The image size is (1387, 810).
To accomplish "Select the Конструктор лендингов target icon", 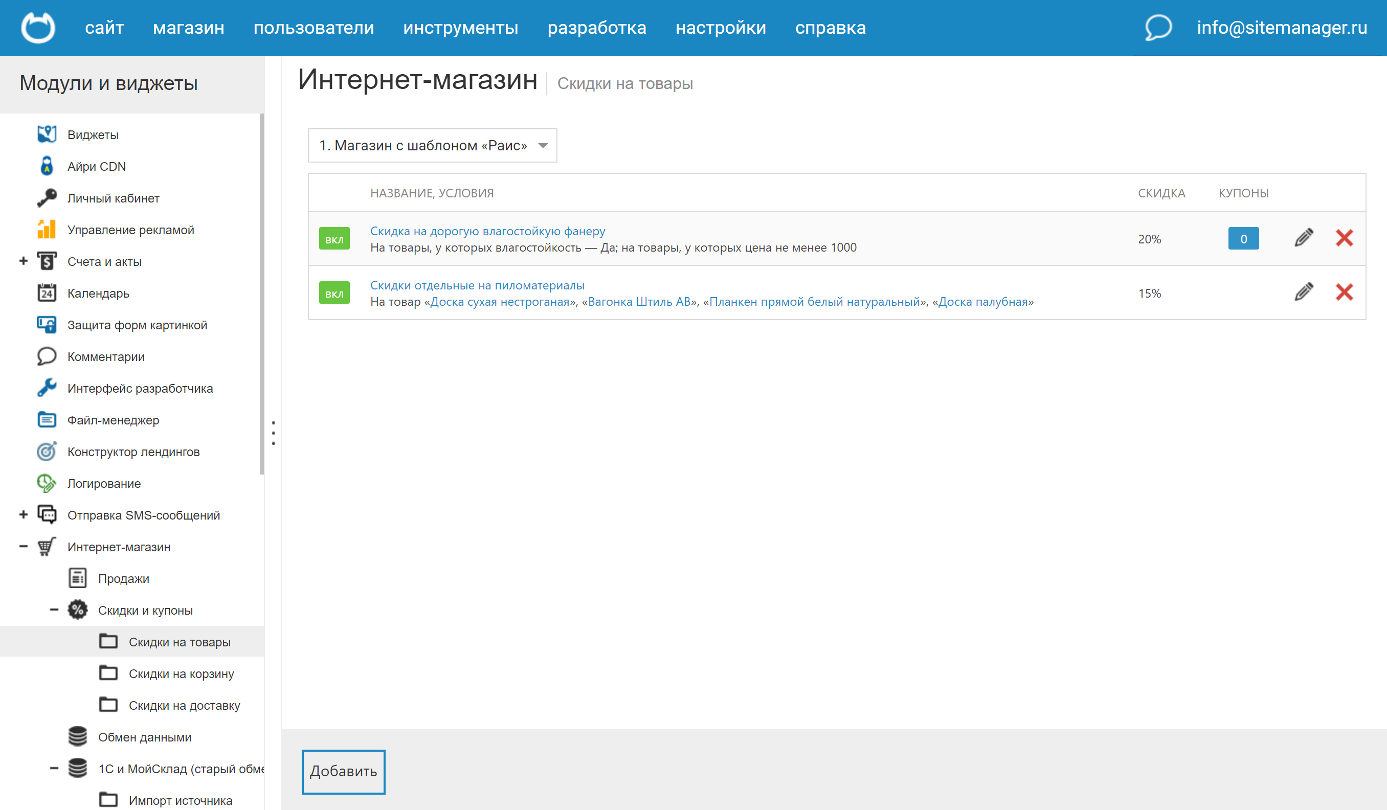I will point(47,451).
